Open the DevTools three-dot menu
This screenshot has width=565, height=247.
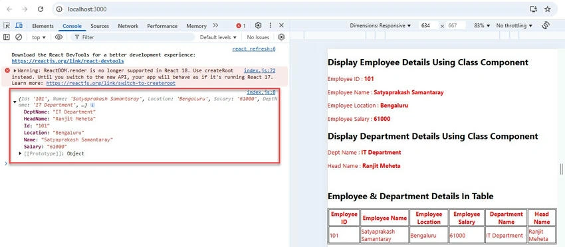pos(271,26)
